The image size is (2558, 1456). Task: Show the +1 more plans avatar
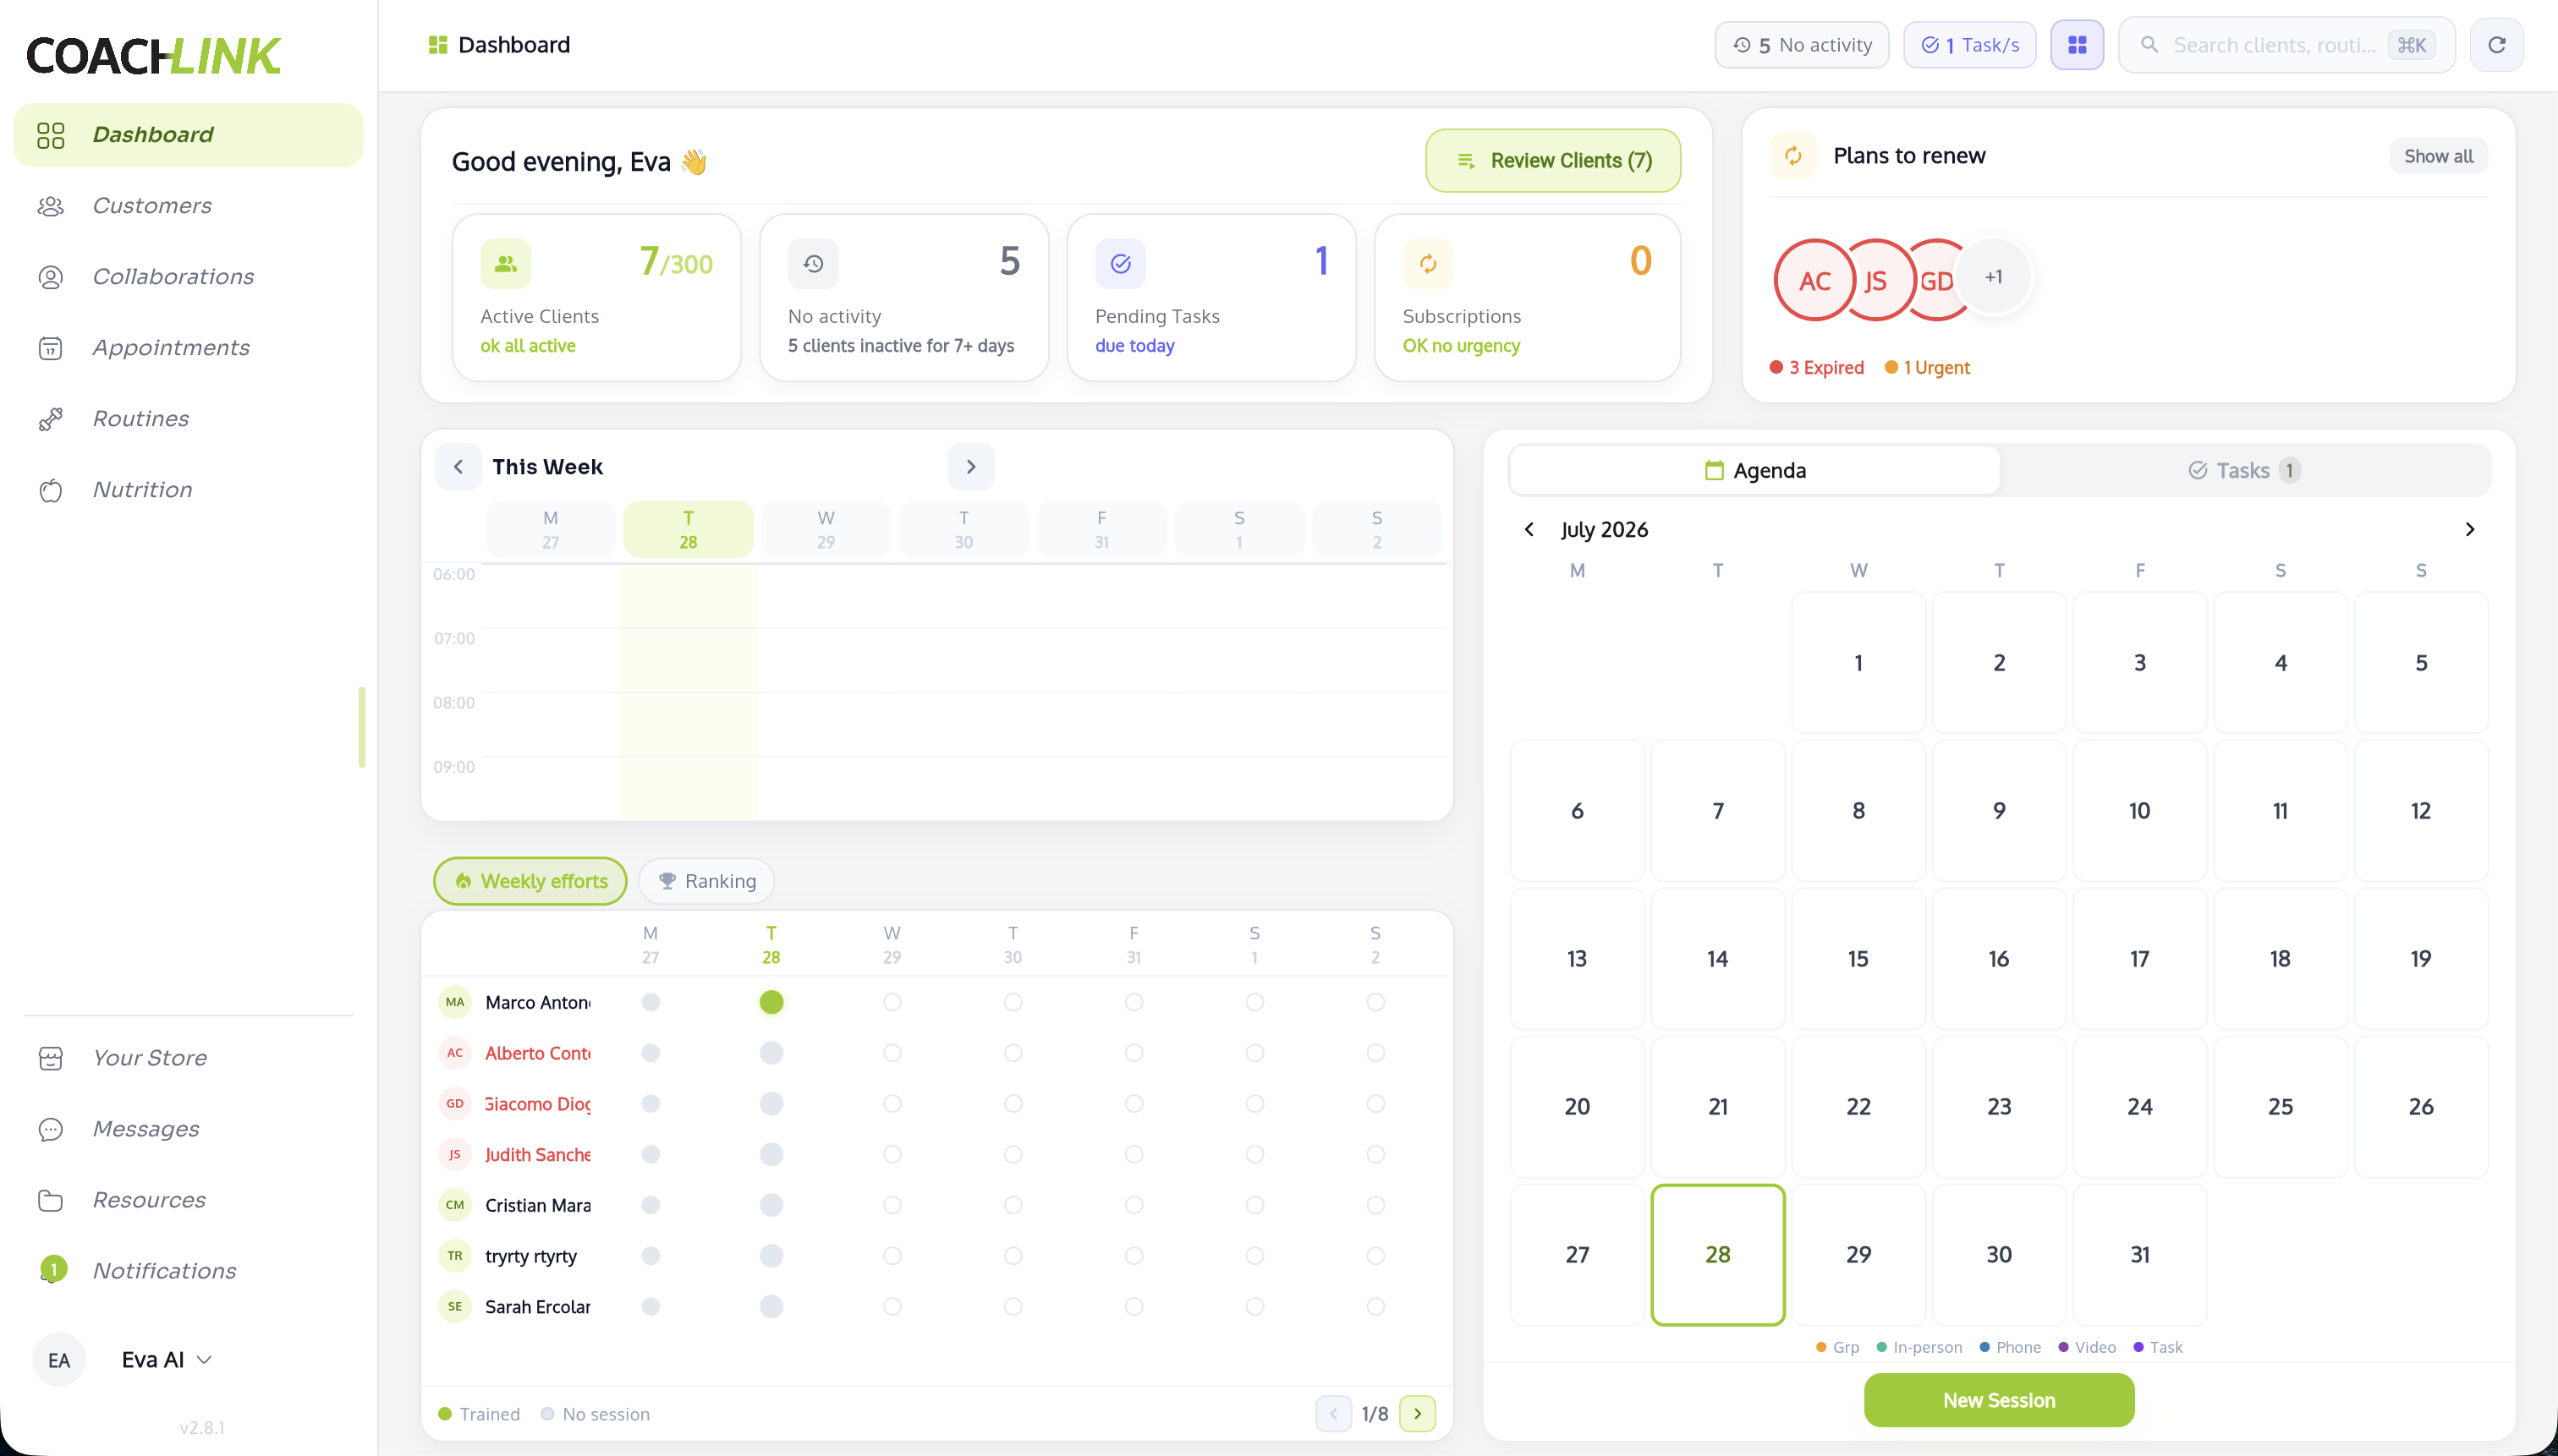1994,277
